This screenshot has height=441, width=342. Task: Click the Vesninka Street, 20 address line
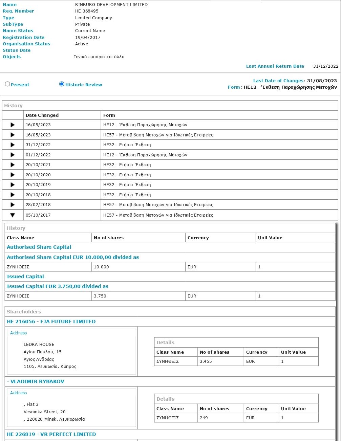point(45,412)
